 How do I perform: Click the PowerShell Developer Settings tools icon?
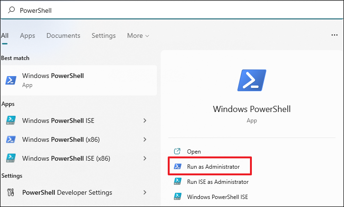(10, 192)
